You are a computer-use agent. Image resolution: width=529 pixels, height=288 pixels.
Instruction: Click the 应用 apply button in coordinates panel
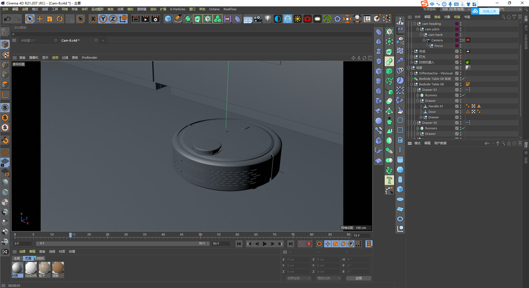coord(358,278)
